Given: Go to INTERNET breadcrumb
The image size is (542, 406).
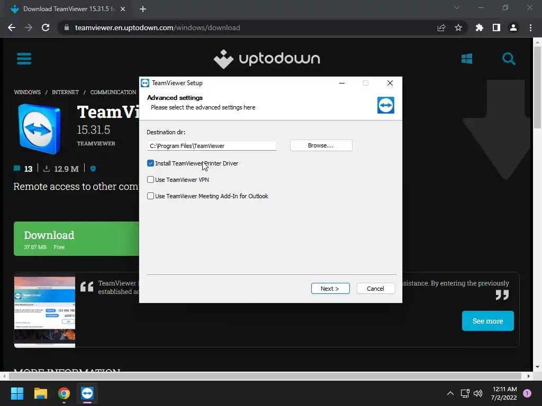Looking at the screenshot, I should coord(65,92).
